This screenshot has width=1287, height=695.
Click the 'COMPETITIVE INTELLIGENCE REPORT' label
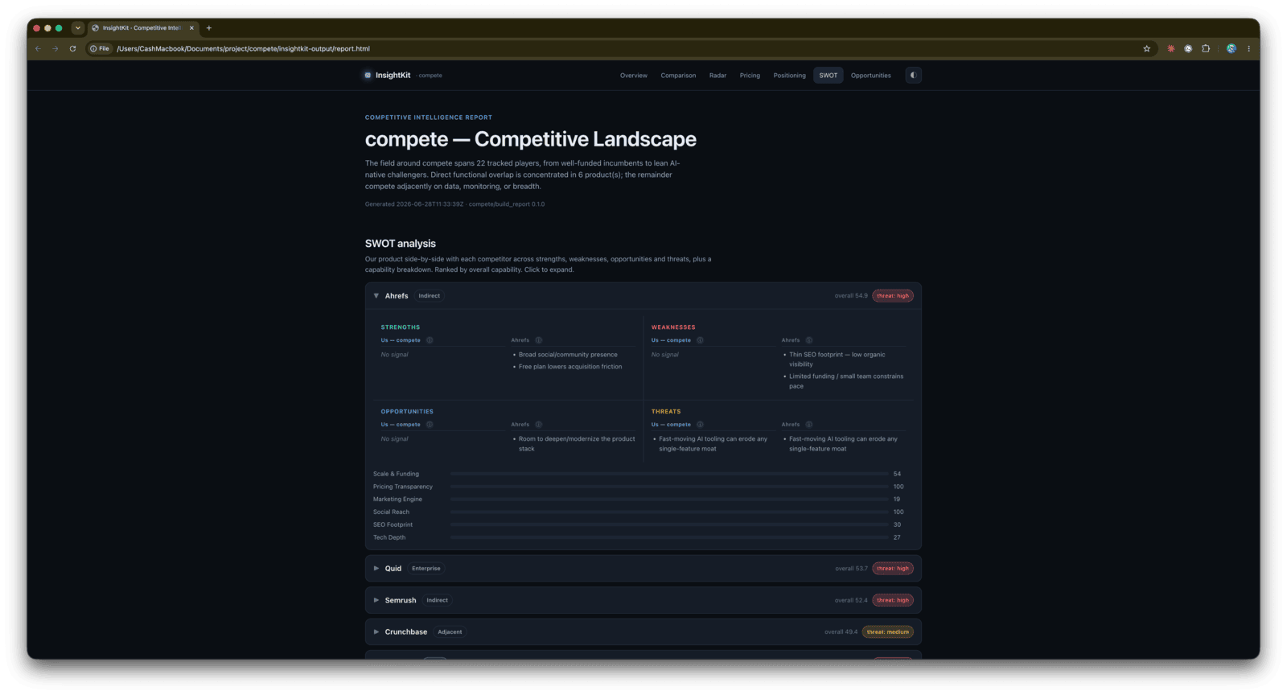(429, 117)
